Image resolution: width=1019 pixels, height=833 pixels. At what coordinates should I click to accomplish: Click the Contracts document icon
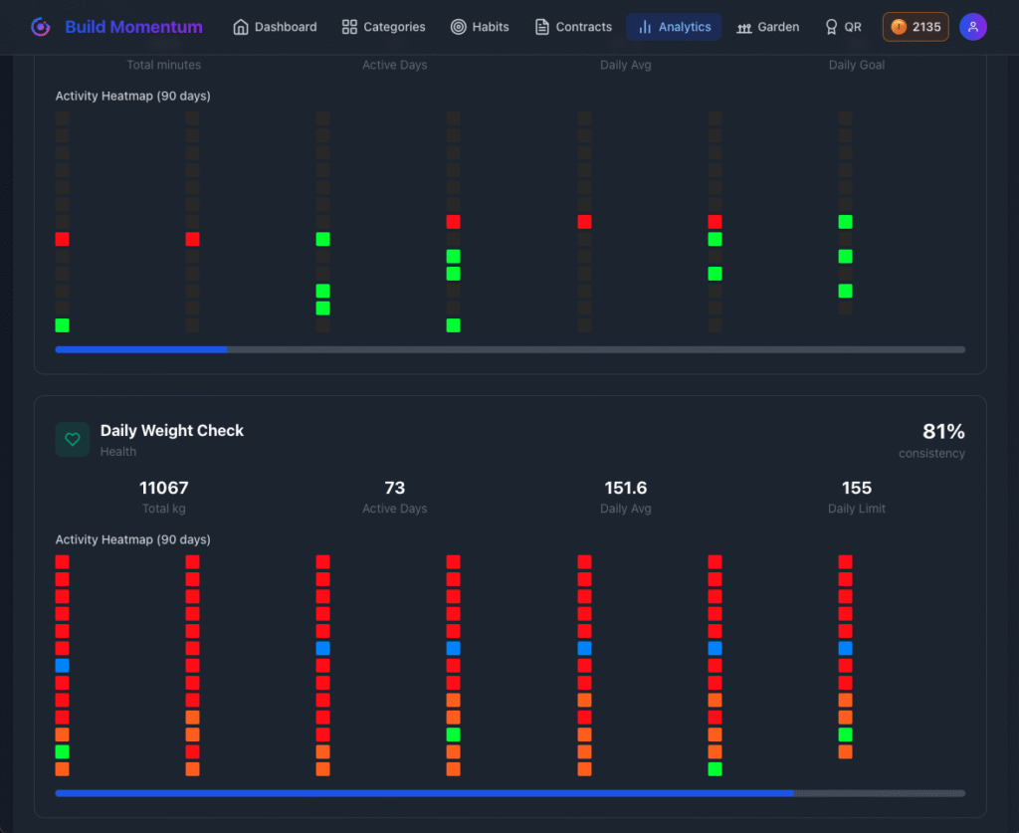click(x=541, y=27)
